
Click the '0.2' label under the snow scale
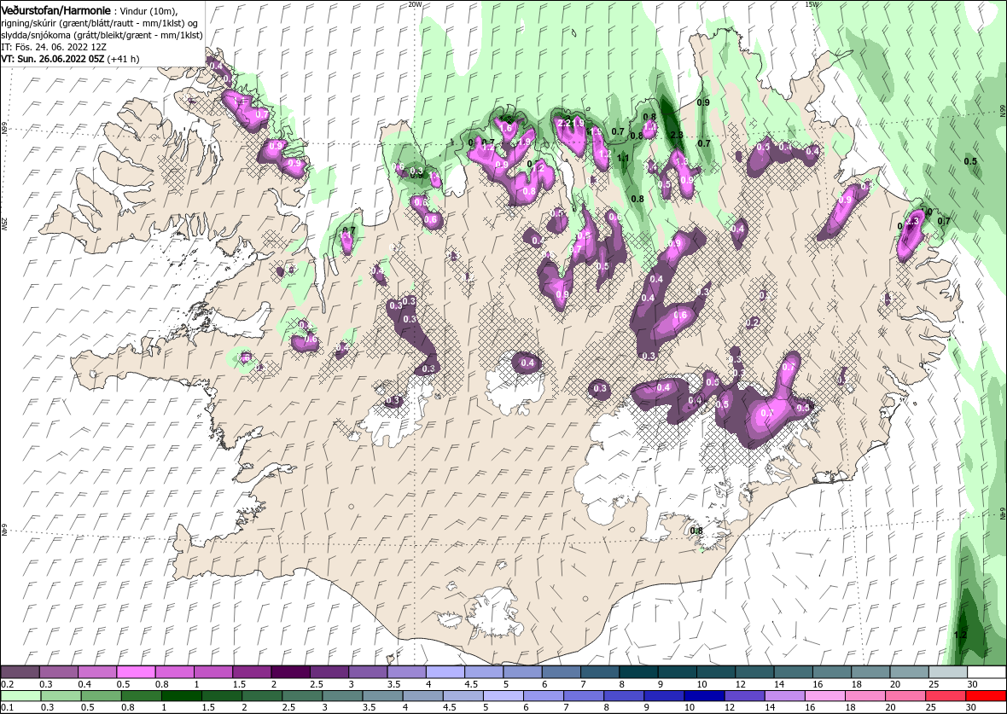pos(7,684)
